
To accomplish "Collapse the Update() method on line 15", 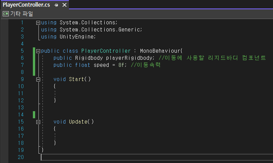I will 38,122.
